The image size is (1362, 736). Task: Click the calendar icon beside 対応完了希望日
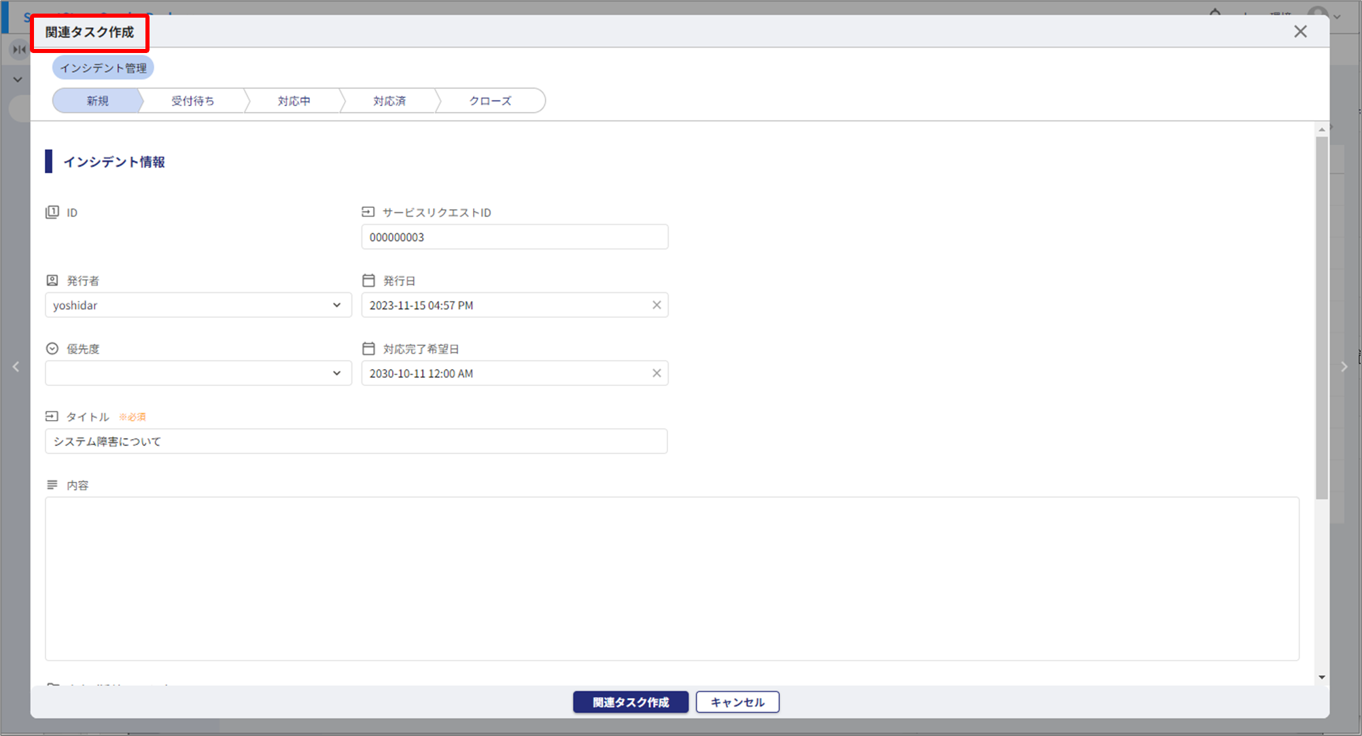368,349
